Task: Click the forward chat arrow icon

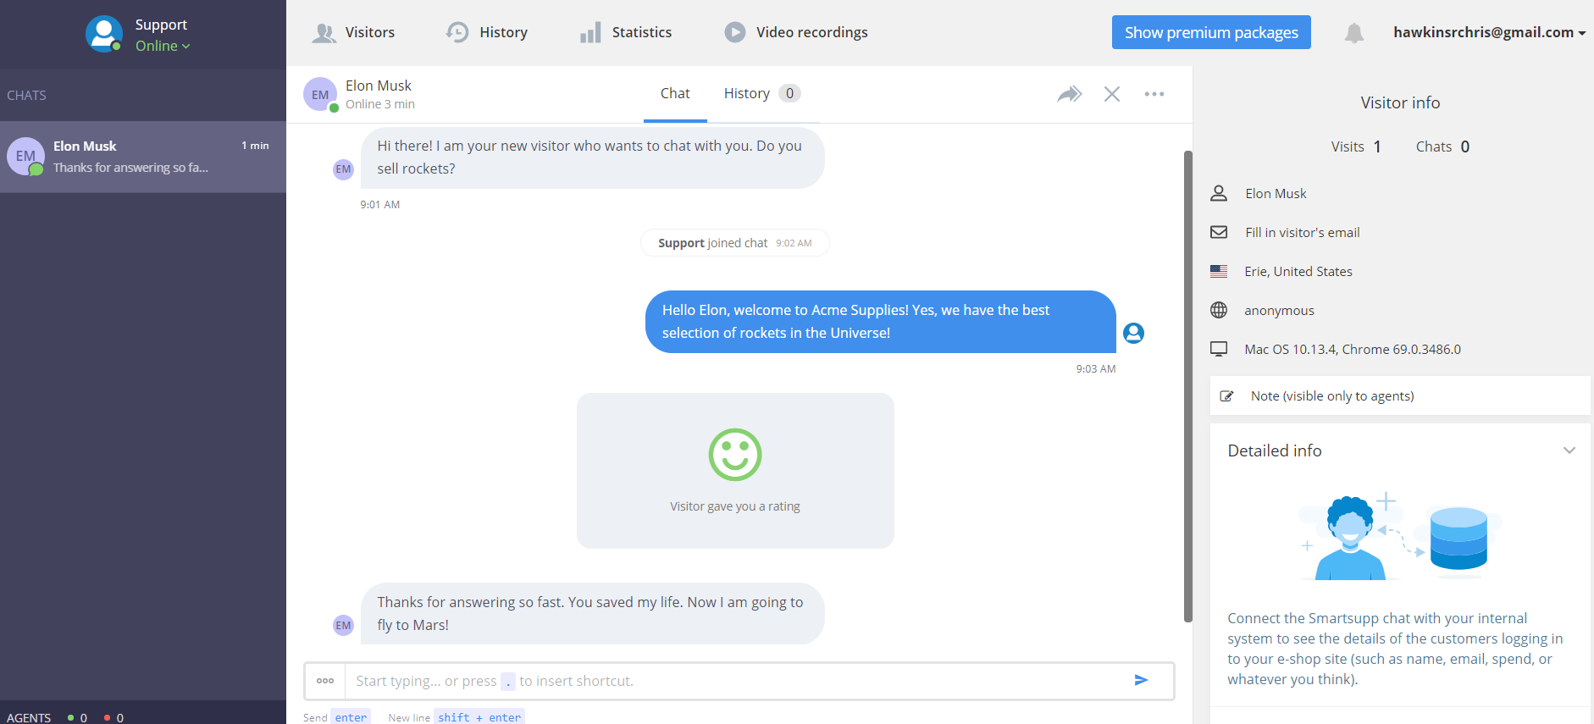Action: pyautogui.click(x=1069, y=94)
